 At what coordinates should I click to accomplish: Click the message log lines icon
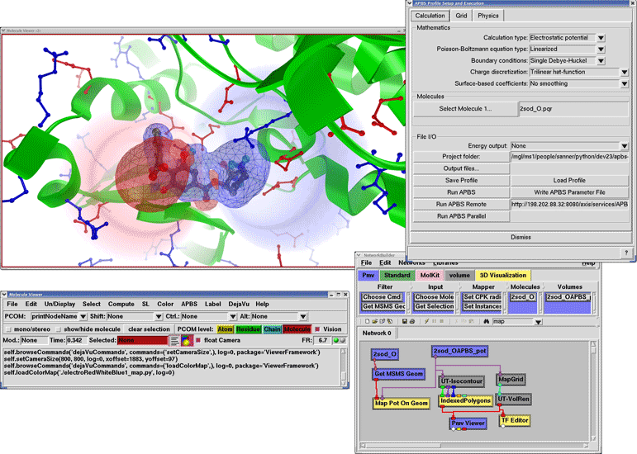click(175, 340)
